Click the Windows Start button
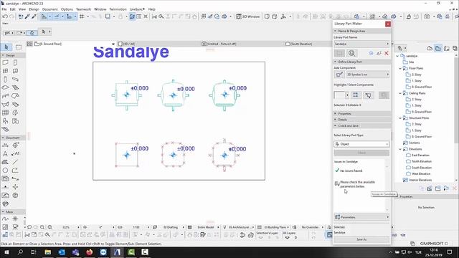This screenshot has width=459, height=258. [6, 252]
